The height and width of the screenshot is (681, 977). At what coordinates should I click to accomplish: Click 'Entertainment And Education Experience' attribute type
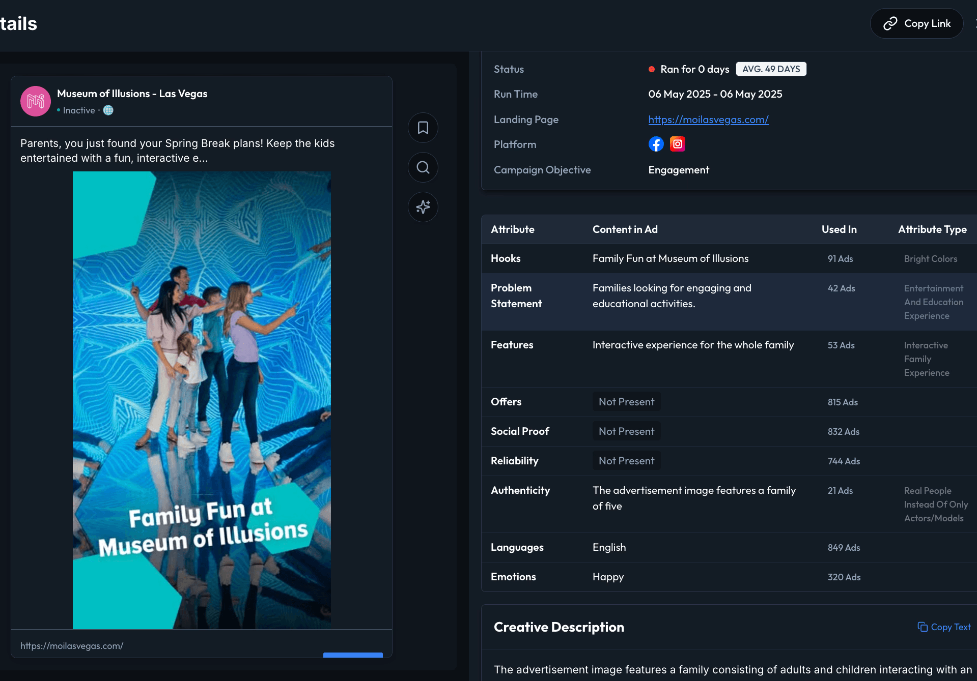(x=934, y=302)
